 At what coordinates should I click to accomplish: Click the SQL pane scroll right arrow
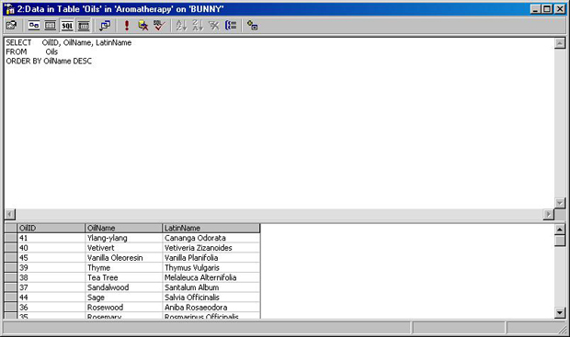coord(549,214)
